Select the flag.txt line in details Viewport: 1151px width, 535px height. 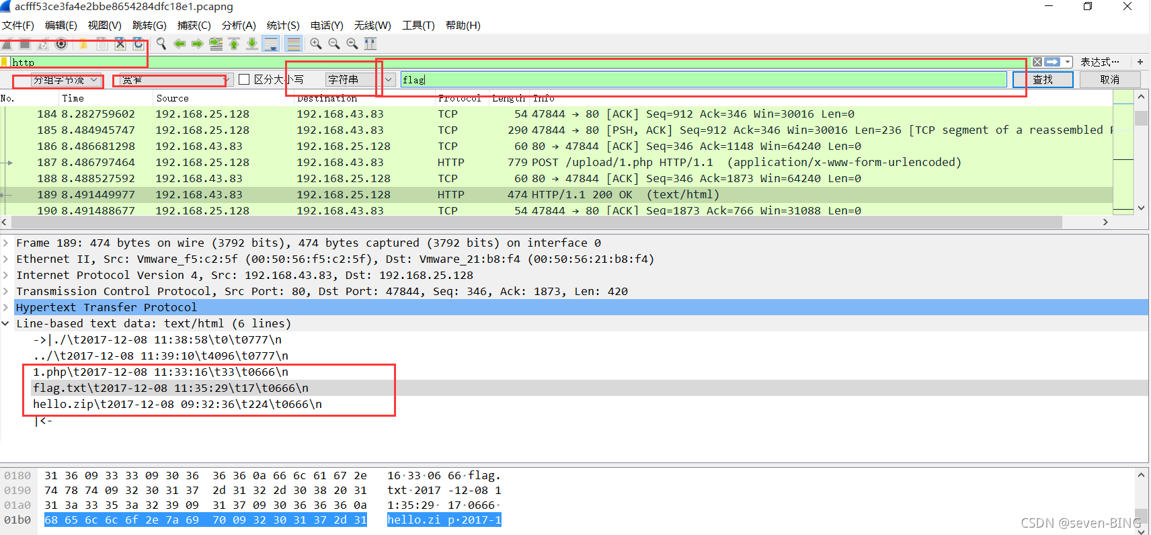171,388
